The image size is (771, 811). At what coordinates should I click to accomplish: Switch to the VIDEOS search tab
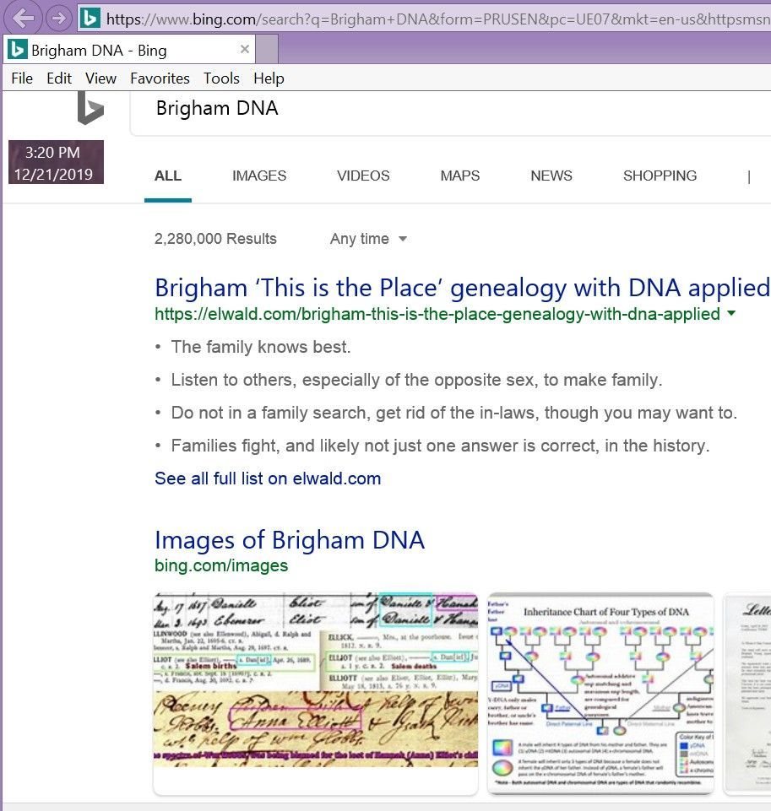tap(363, 176)
